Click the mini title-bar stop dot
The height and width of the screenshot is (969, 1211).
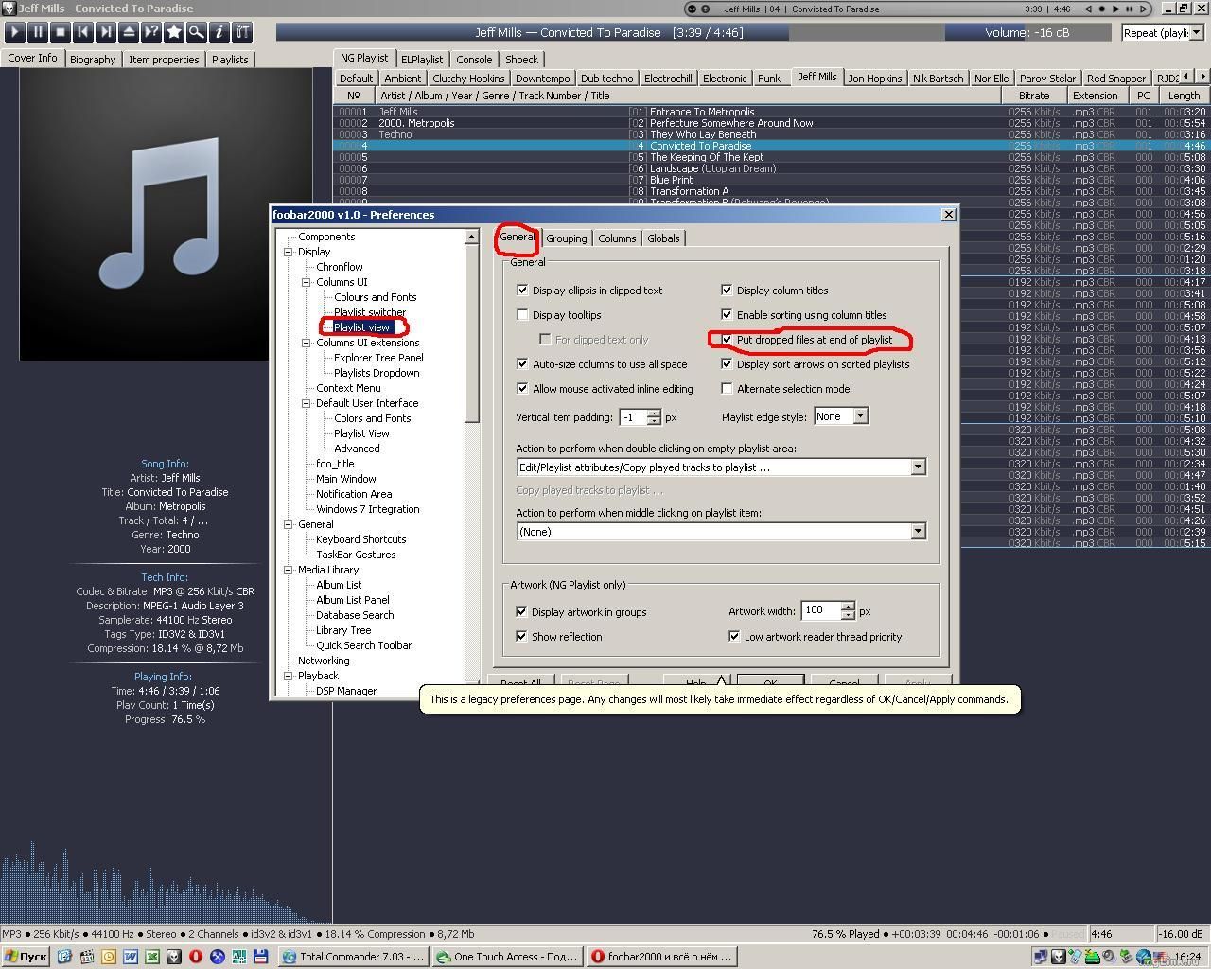[x=1101, y=9]
